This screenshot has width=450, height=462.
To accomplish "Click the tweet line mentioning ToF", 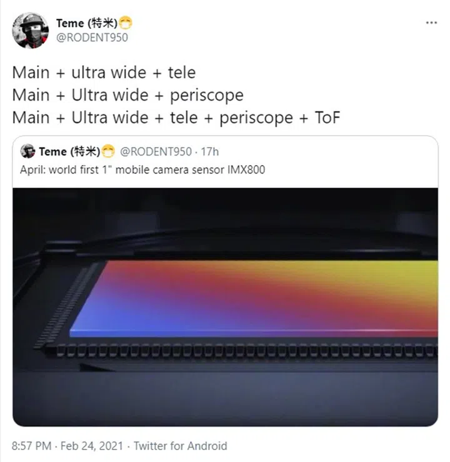I will click(x=176, y=118).
